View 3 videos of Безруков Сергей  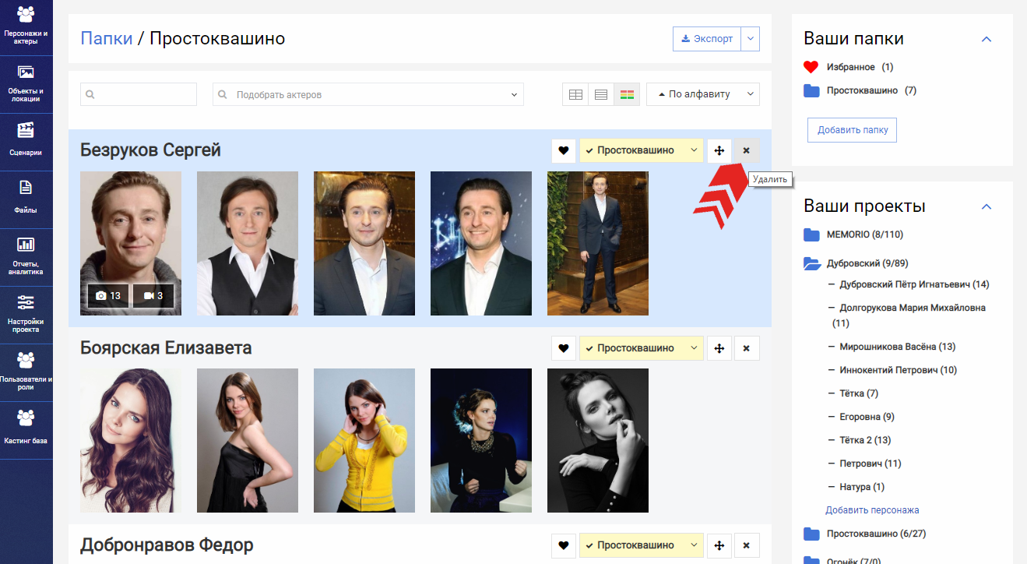tap(153, 296)
